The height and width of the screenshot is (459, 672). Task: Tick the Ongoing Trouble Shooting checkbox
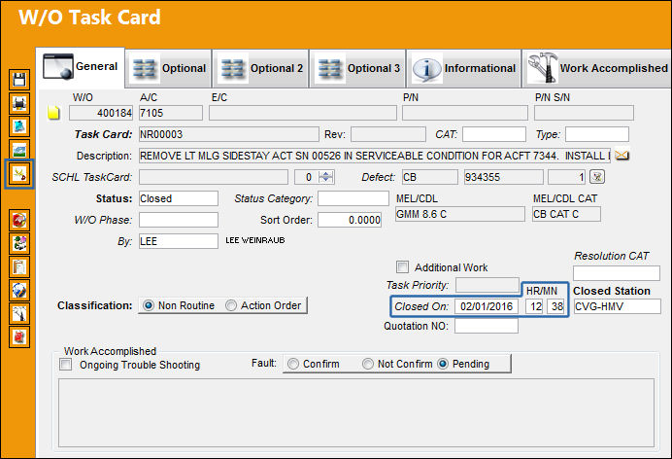tap(66, 365)
